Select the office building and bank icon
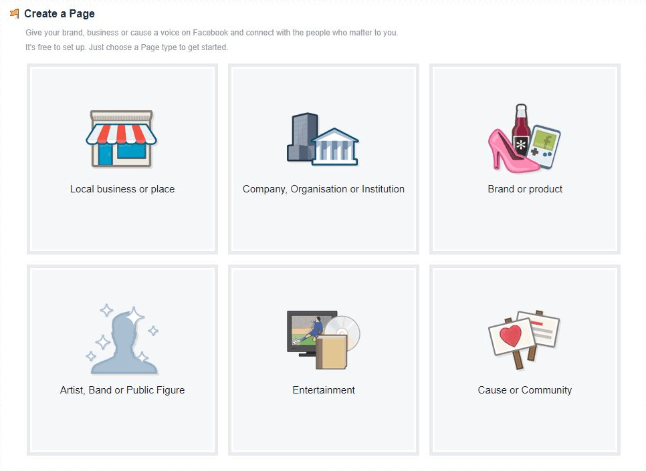 pyautogui.click(x=322, y=139)
